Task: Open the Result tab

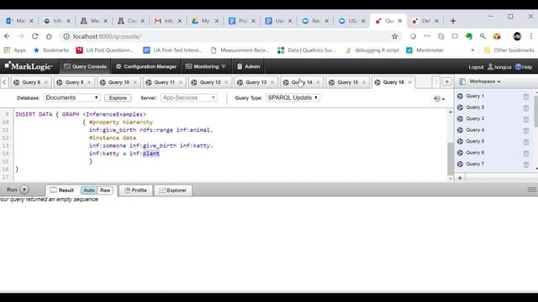Action: pyautogui.click(x=61, y=190)
